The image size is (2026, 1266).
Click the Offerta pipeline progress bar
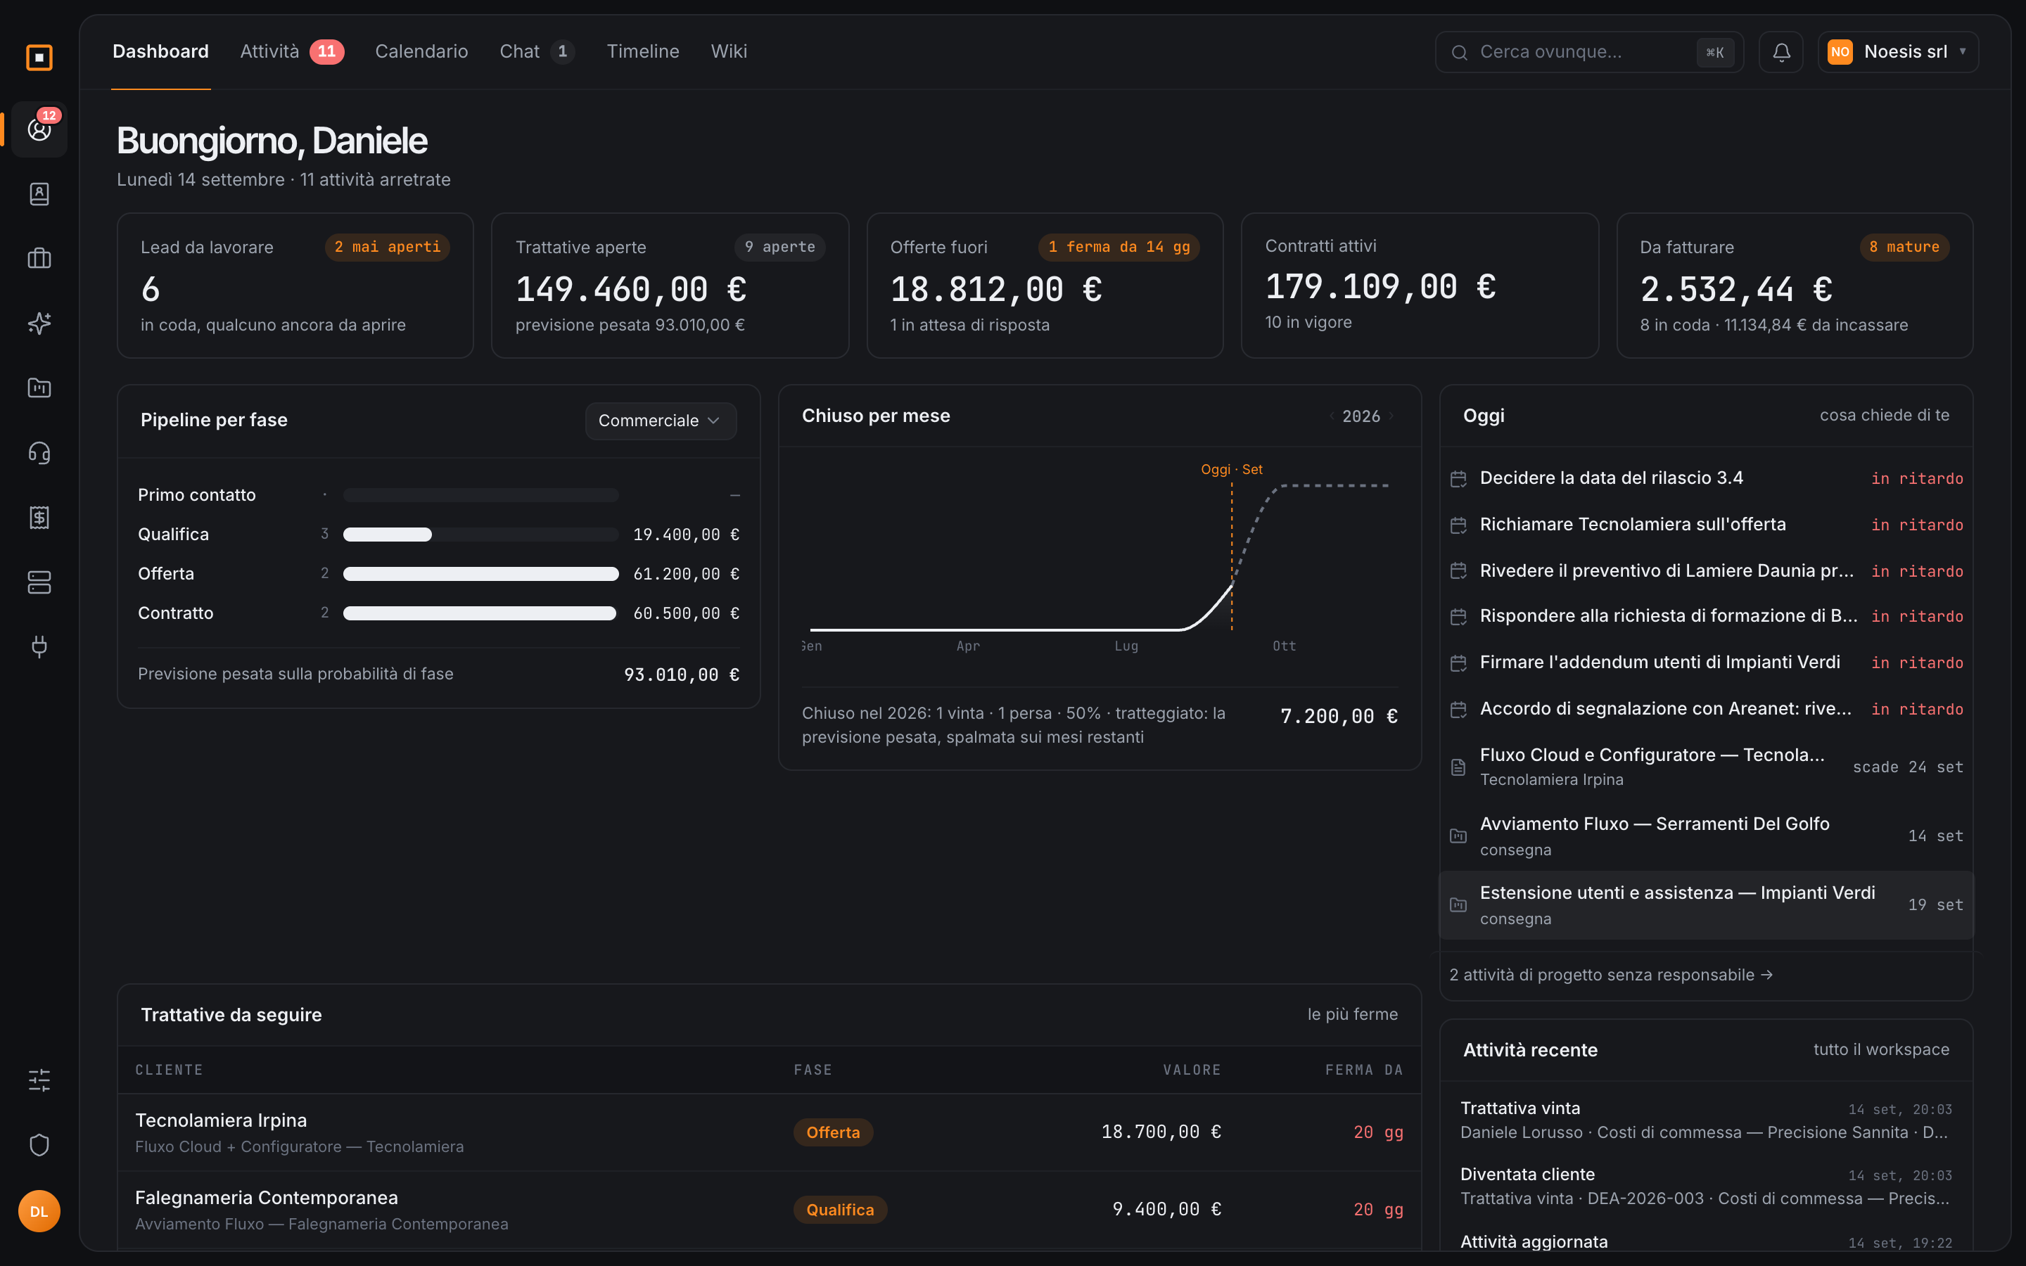[x=481, y=573]
